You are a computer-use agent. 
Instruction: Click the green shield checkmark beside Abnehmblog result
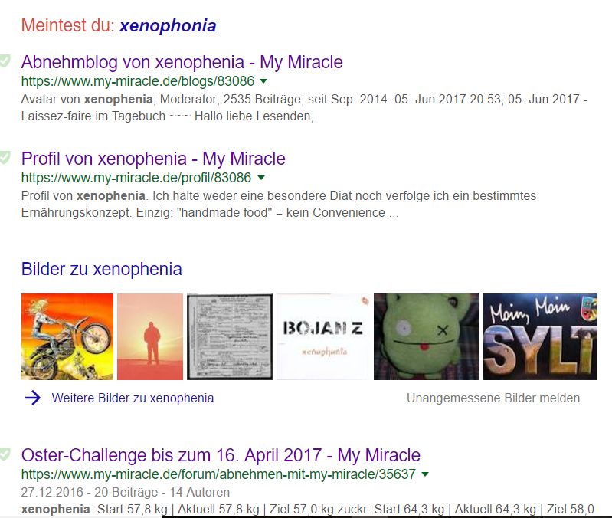coord(5,61)
